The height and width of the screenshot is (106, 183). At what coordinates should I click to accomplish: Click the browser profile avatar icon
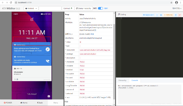(x=176, y=2)
